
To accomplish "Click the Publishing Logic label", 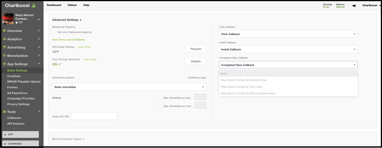I will coord(197,78).
